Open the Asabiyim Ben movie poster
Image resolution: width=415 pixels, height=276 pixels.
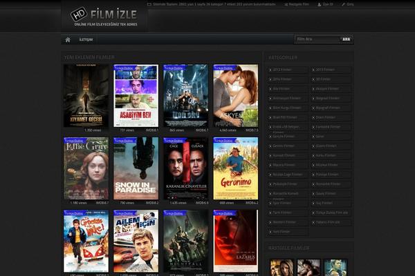coord(136,96)
